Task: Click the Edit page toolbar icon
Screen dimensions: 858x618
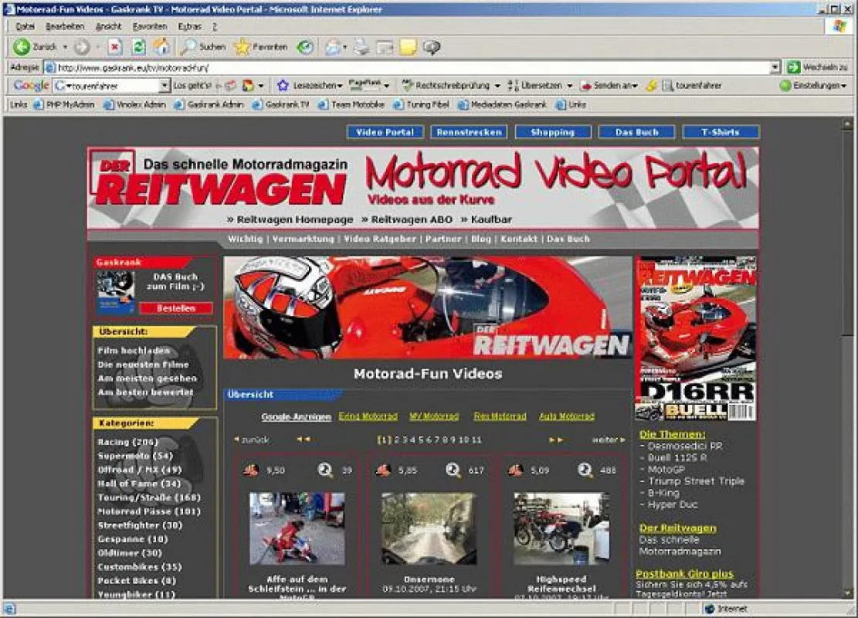Action: click(x=385, y=48)
